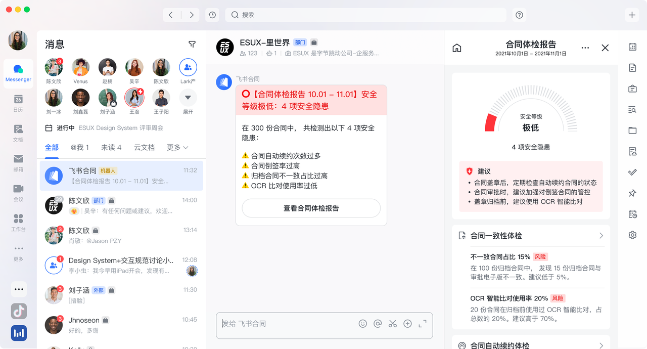Open the message filter icon
This screenshot has height=349, width=647.
click(192, 45)
